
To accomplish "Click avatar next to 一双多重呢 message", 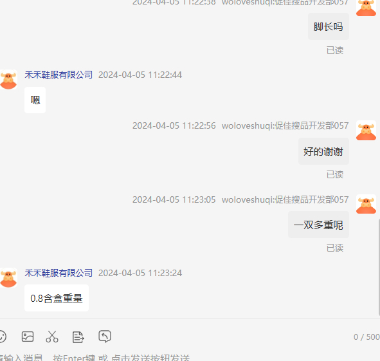I will [366, 205].
